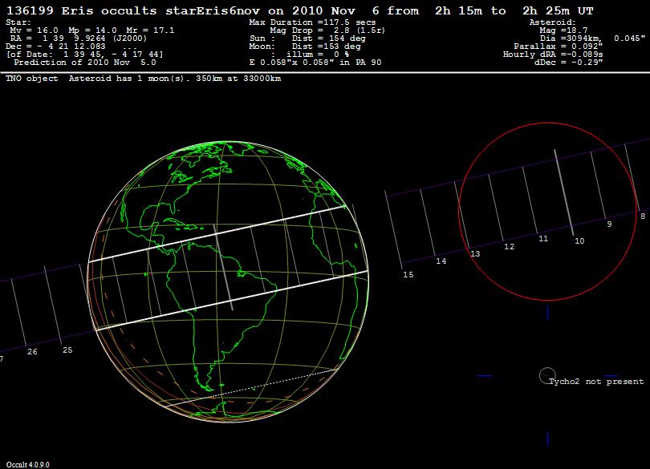Click the upper white path limit line on globe
650x469 pixels.
(217, 234)
